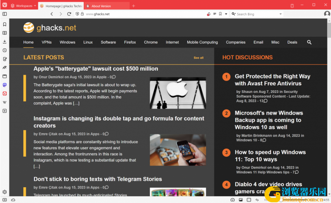Expand the search history dropdown arrow

coord(281,14)
